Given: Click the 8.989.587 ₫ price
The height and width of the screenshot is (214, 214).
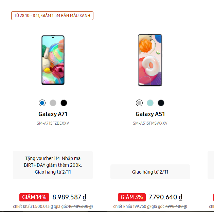Looking at the screenshot, I should pyautogui.click(x=69, y=197).
